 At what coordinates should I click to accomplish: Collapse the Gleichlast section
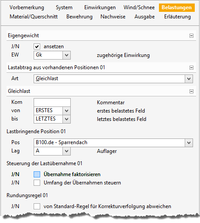pyautogui.click(x=191, y=91)
